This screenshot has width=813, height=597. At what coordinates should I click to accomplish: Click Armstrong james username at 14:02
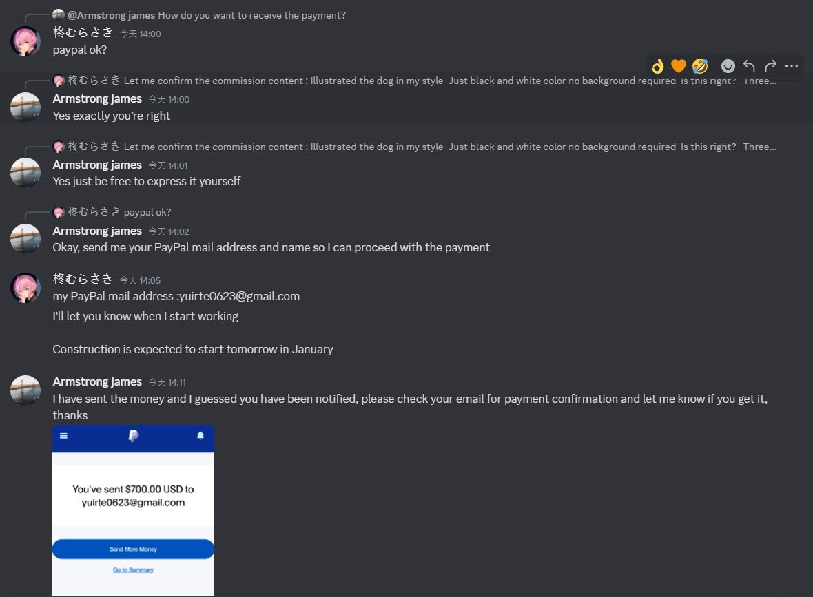pos(97,231)
